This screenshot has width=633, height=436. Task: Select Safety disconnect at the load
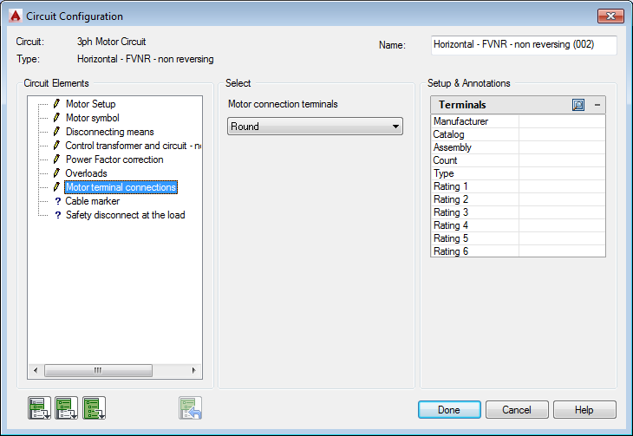click(125, 215)
